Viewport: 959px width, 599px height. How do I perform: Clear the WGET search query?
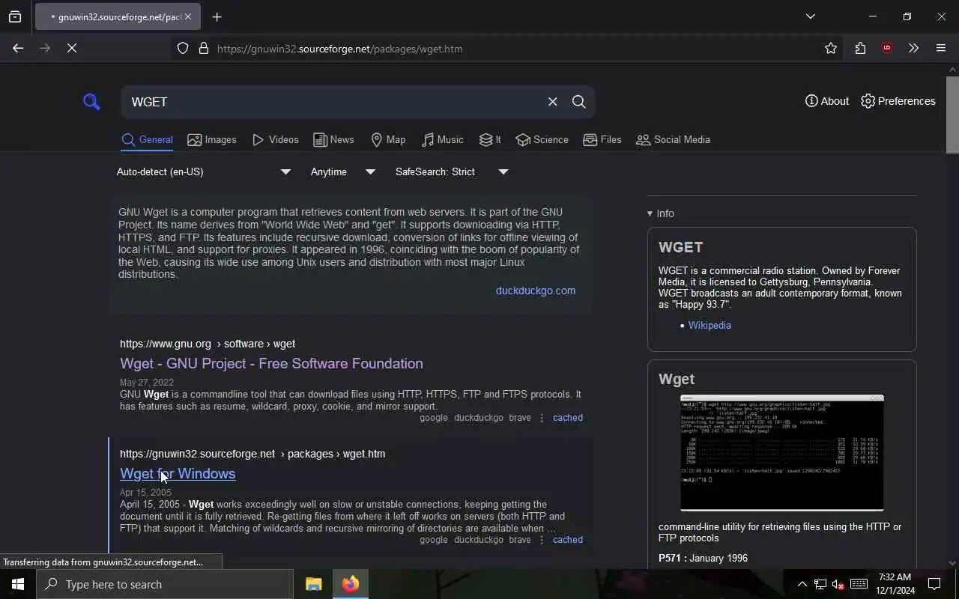(553, 102)
